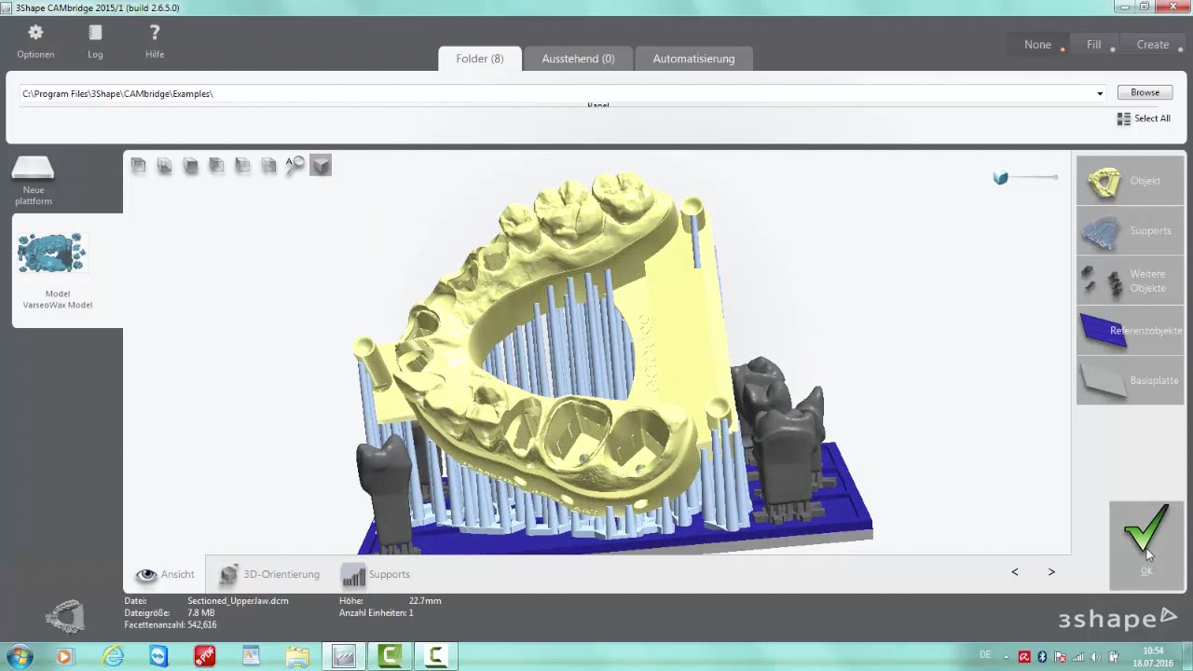Click fourth view cube icon in viewport toolbar
This screenshot has height=671, width=1193.
pyautogui.click(x=216, y=165)
